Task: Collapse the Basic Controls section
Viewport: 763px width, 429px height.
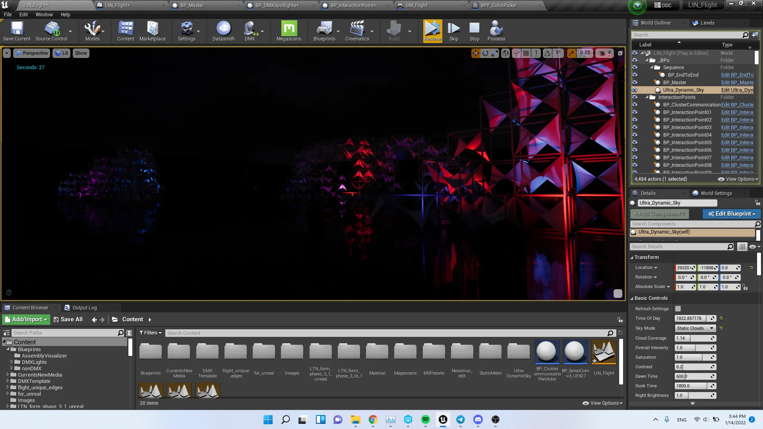Action: (x=632, y=298)
